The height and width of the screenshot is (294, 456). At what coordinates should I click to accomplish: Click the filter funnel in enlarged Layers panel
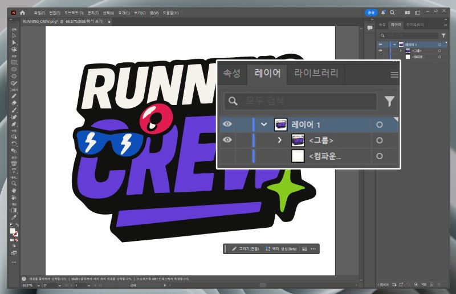(389, 102)
